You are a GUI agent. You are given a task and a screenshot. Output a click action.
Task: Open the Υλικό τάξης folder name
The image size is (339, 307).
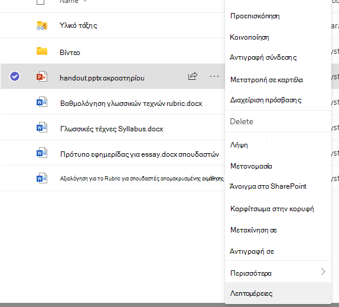tap(79, 25)
